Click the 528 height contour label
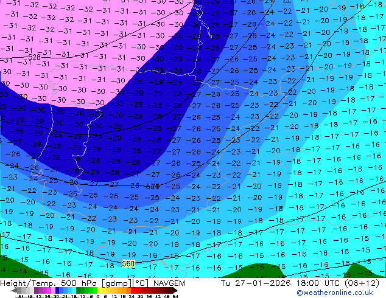The width and height of the screenshot is (386, 298). point(35,57)
